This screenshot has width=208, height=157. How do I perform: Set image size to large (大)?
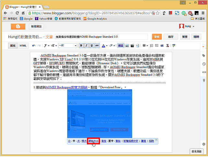pos(79,141)
